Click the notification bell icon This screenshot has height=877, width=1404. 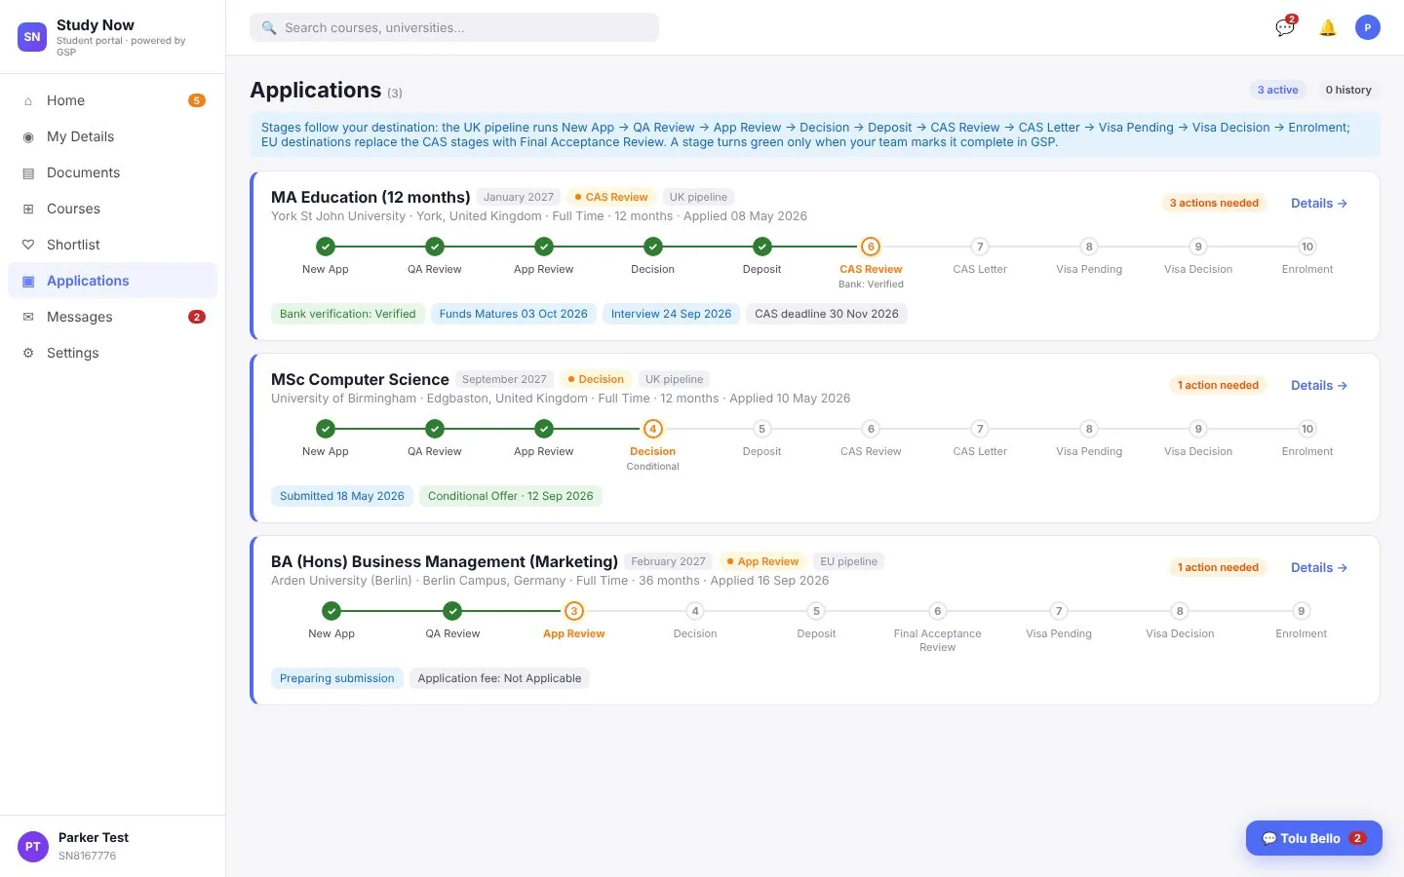pos(1327,27)
